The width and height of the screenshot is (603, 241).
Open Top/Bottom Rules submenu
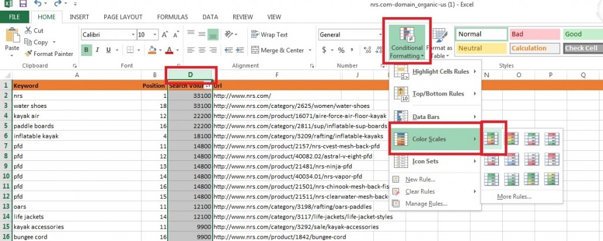coord(435,94)
